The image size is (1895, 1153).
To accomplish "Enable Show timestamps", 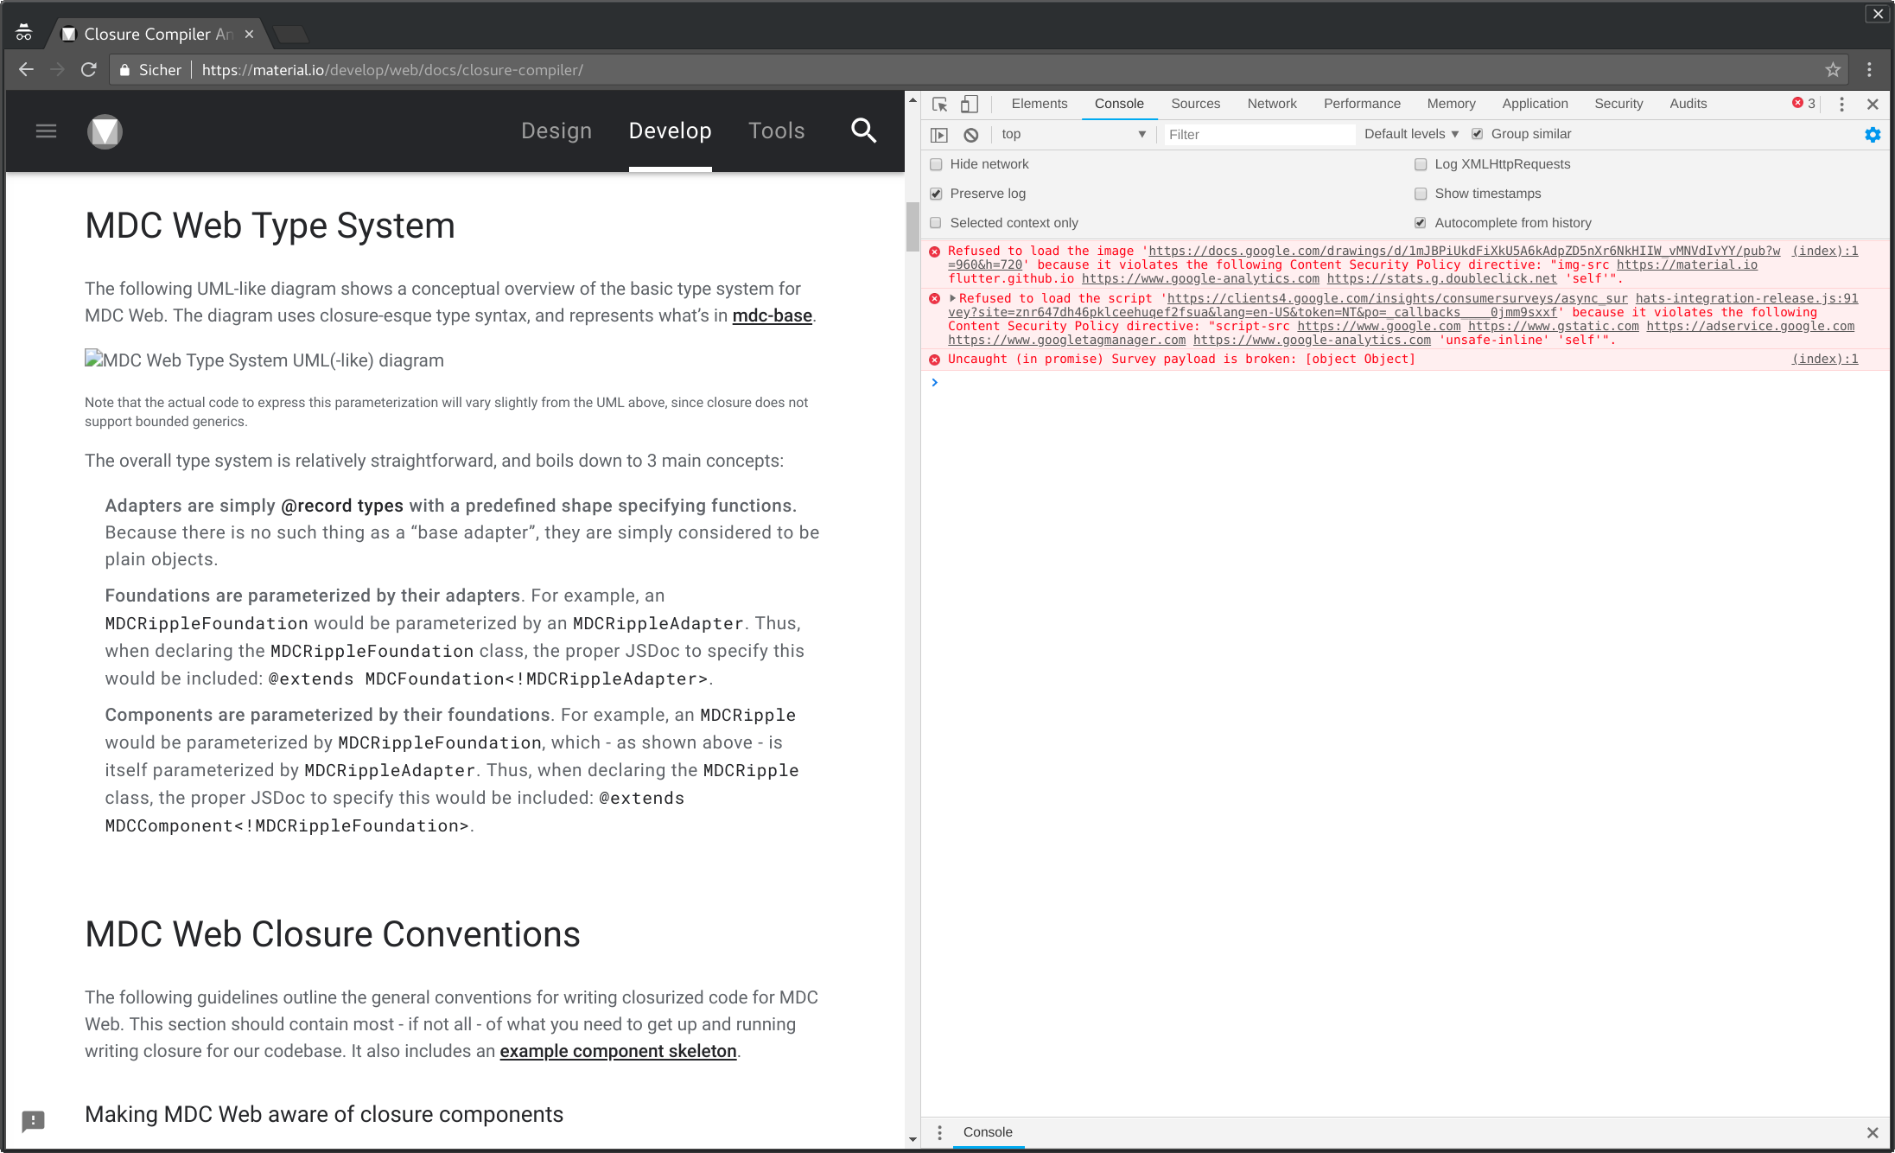I will coord(1420,193).
